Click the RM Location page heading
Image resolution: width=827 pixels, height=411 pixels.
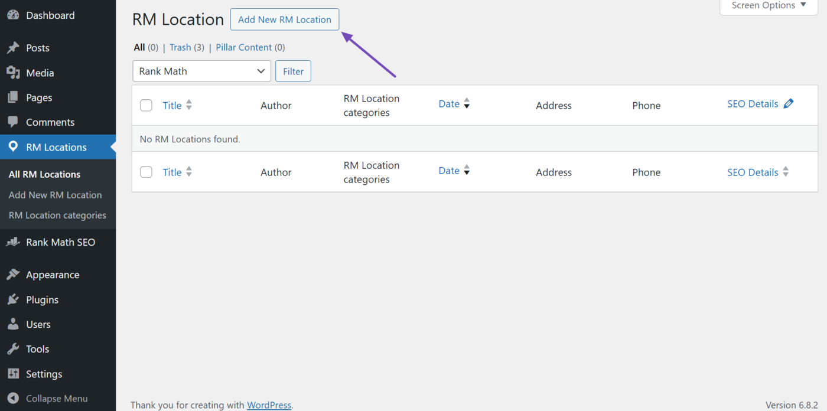[178, 19]
